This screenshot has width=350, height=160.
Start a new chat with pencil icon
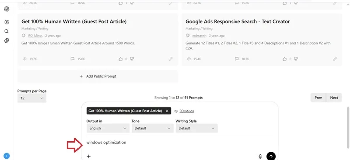pyautogui.click(x=7, y=22)
